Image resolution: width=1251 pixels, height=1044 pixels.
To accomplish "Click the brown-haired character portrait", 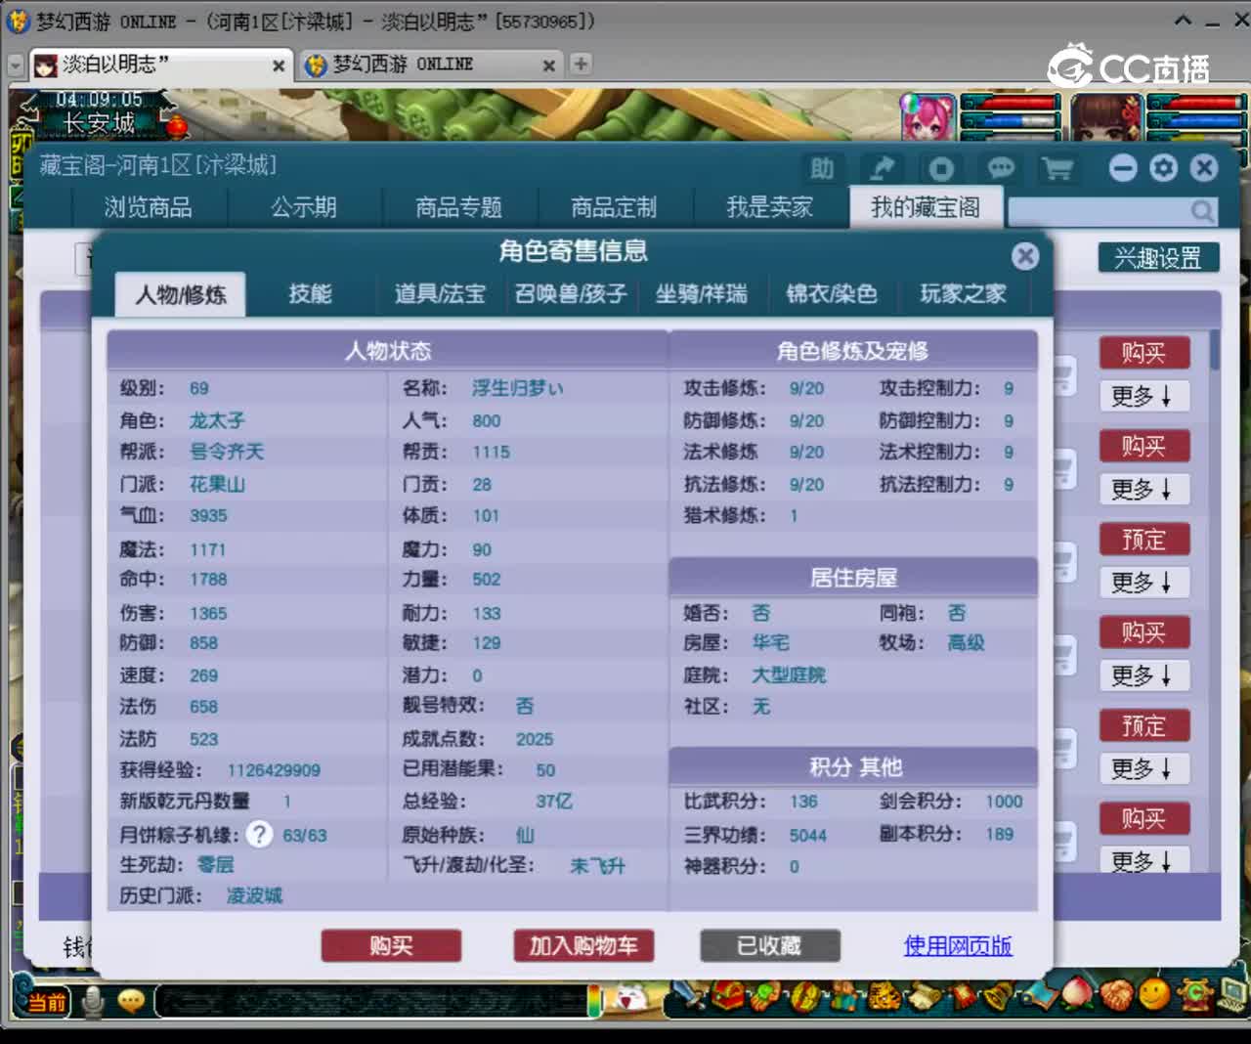I will click(x=1106, y=118).
